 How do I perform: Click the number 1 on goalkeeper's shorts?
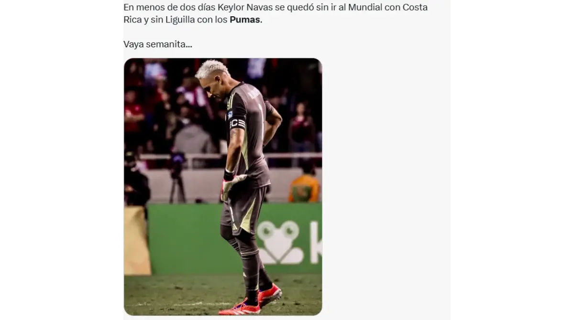[232, 215]
